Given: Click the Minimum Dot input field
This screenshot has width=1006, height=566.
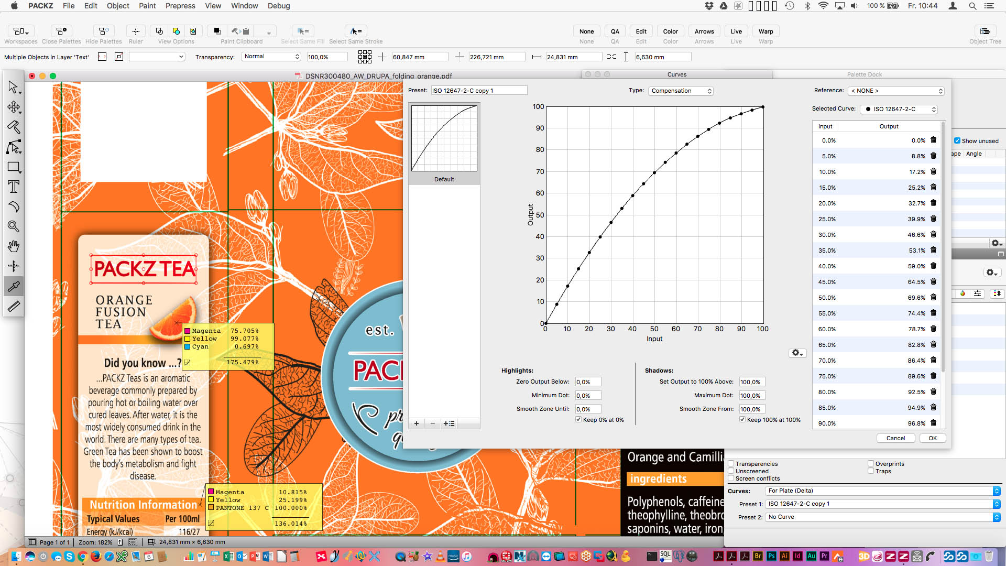Looking at the screenshot, I should click(588, 396).
